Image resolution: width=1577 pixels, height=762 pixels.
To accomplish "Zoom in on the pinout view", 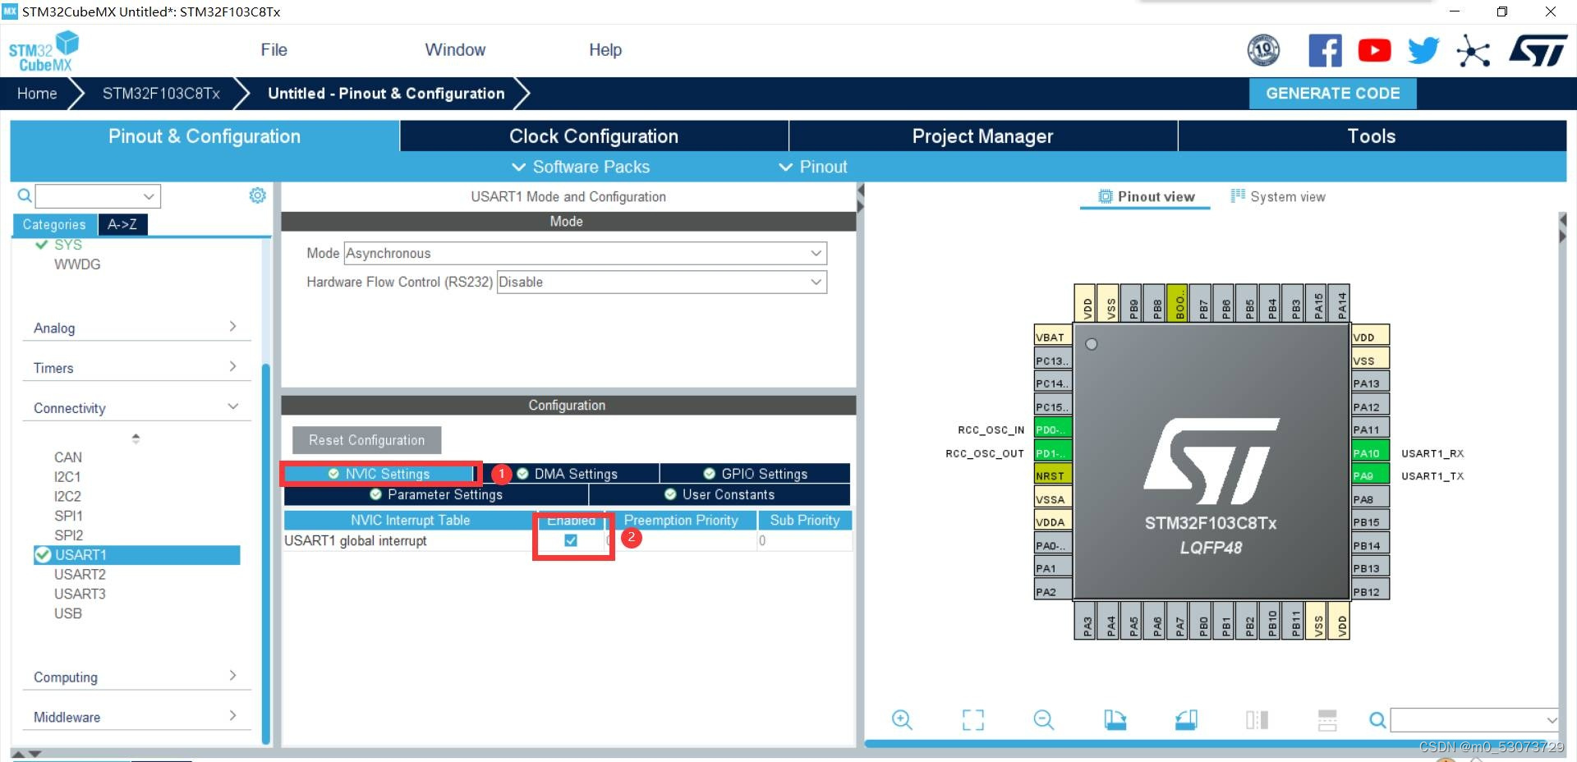I will pyautogui.click(x=902, y=720).
